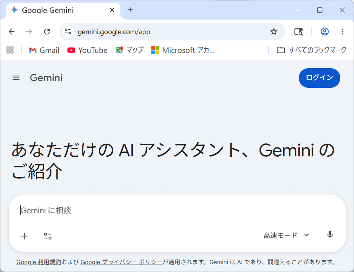Open the Chrome profile icon

325,32
